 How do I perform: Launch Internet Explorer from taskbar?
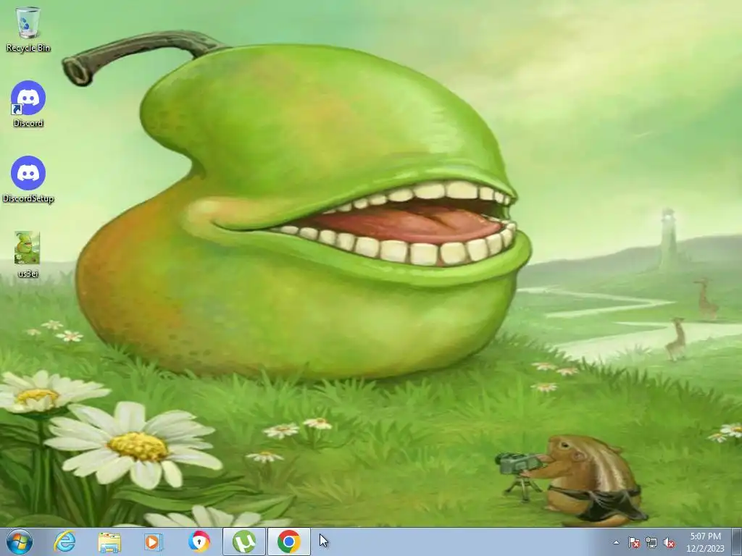click(64, 542)
